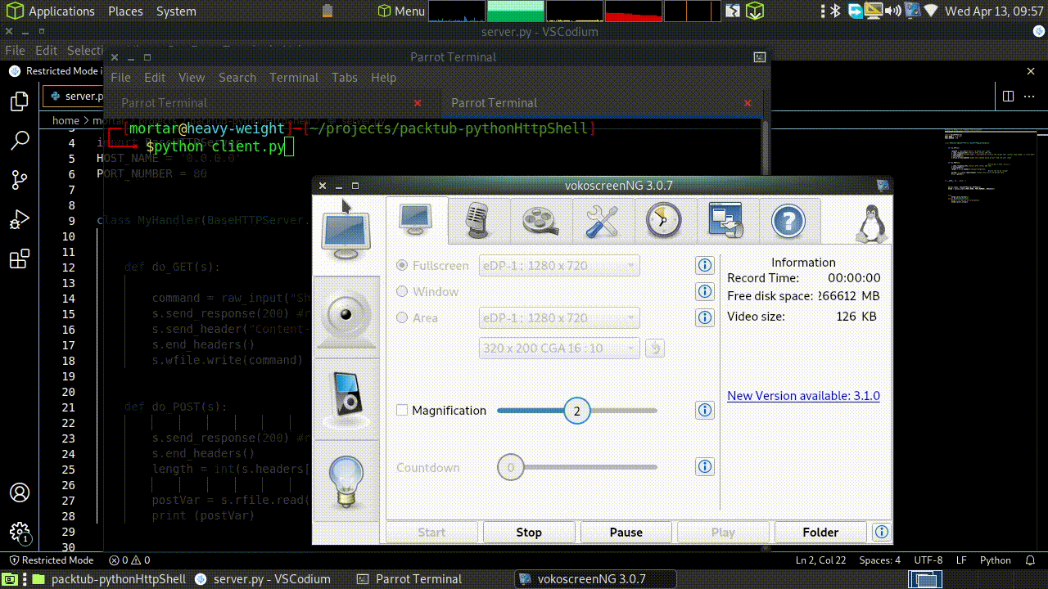The image size is (1048, 589).
Task: Select the webcam panel in vokoscreenNG sidebar
Action: (346, 316)
